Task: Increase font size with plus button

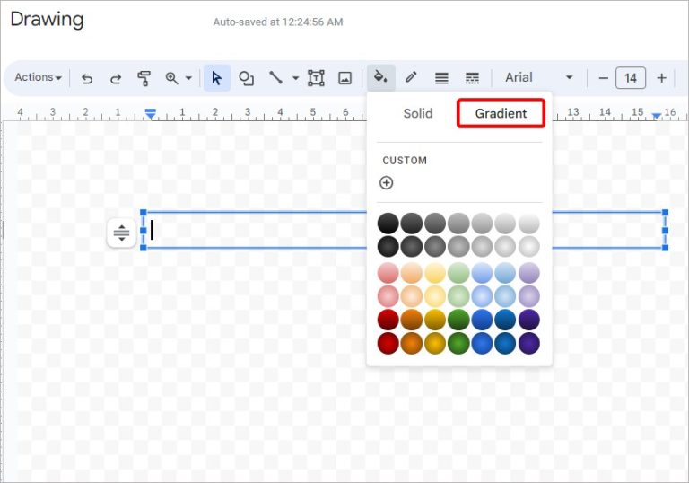Action: click(x=662, y=78)
